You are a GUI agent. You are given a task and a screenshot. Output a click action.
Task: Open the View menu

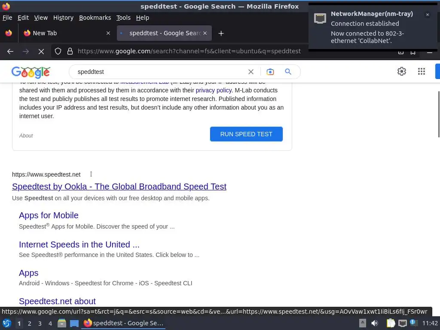click(41, 18)
